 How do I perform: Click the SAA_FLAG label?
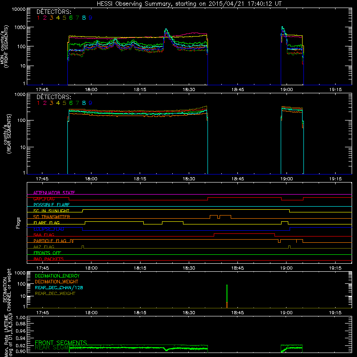(x=44, y=235)
